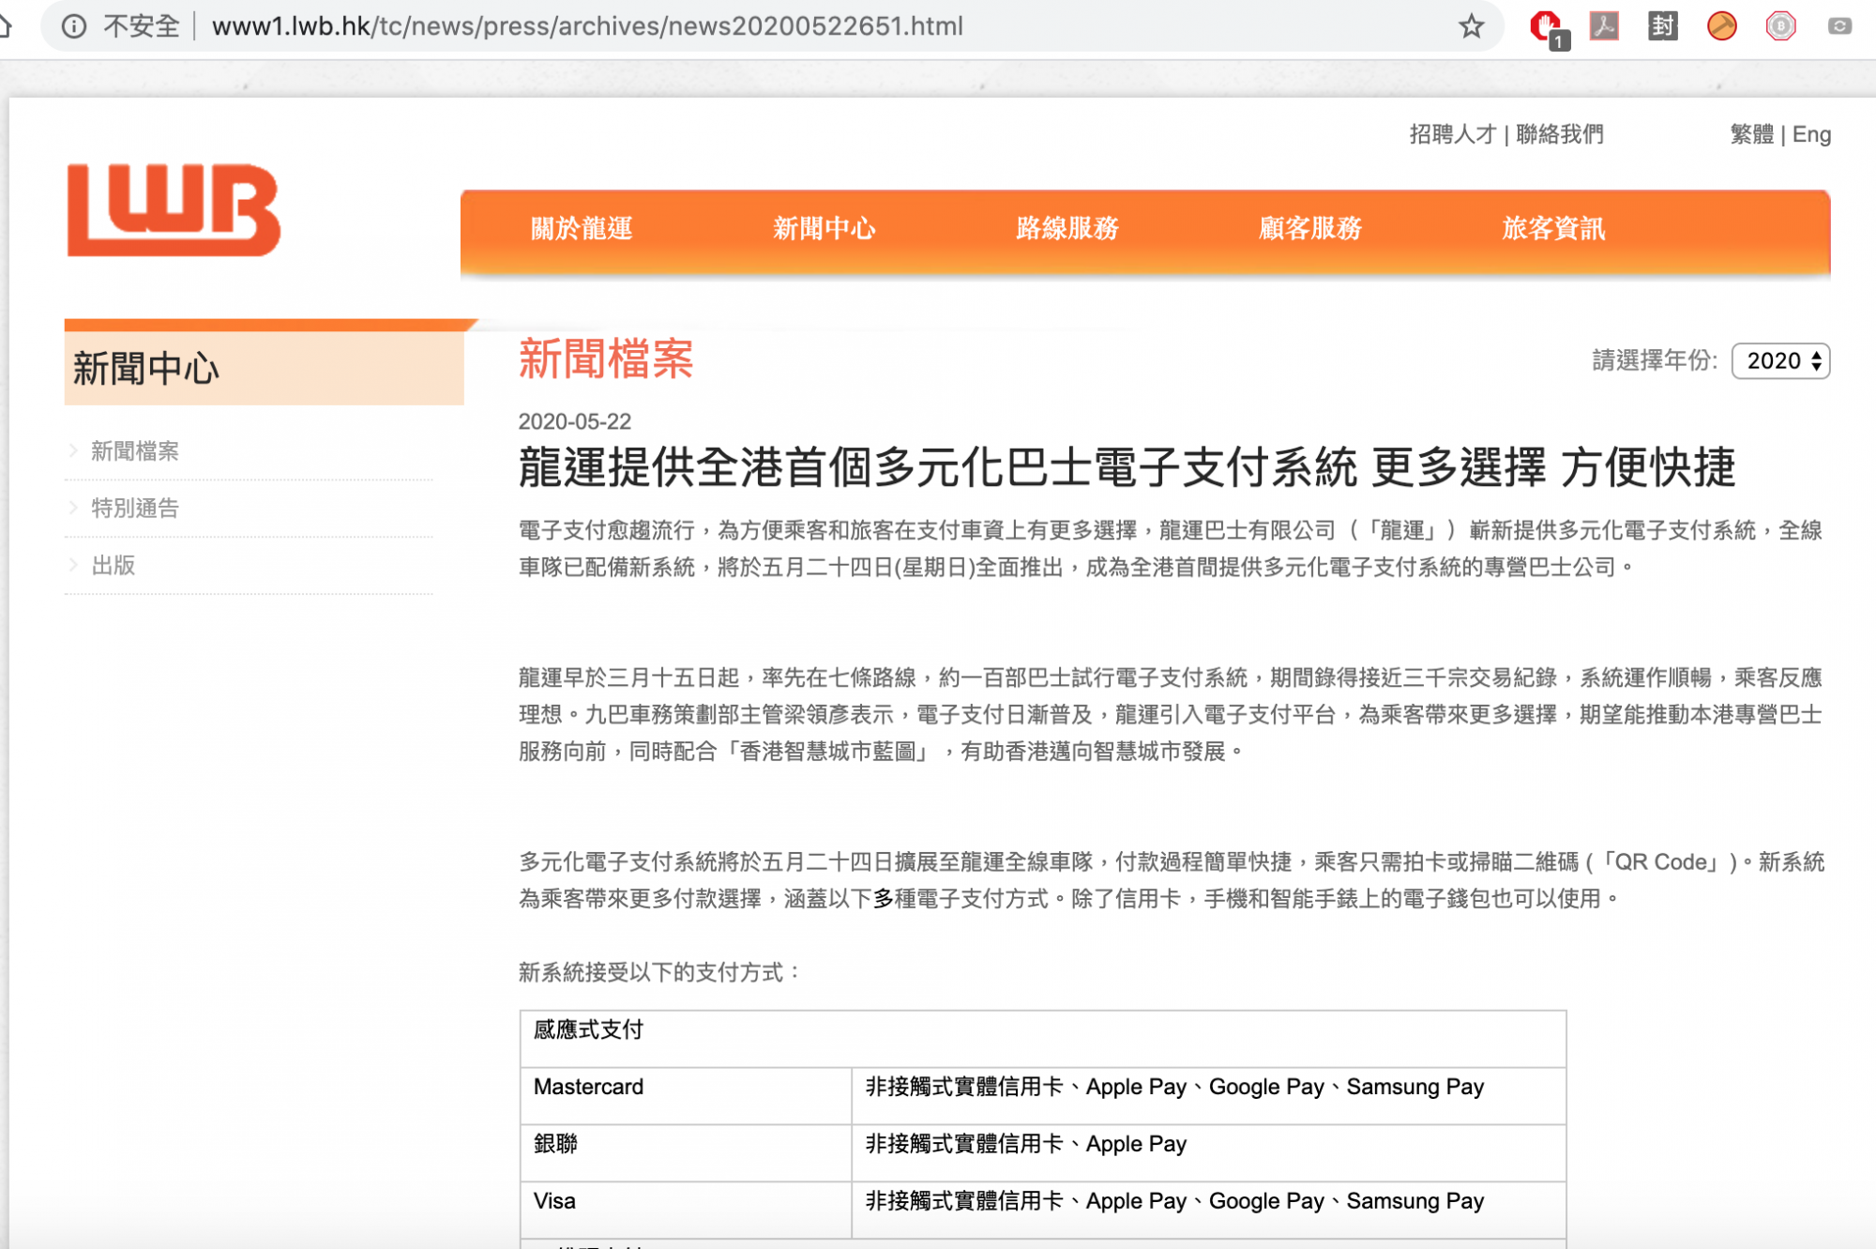Click the article headline 龍運提供全港首個多元化巴士電子支付系統
Image resolution: width=1876 pixels, height=1249 pixels.
point(938,467)
